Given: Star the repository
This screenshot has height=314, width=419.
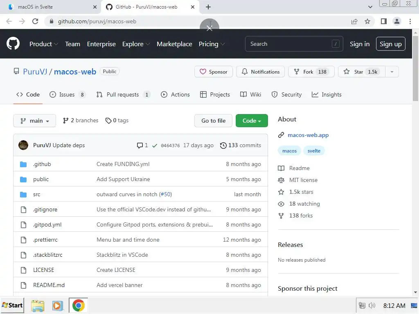Looking at the screenshot, I should point(362,72).
